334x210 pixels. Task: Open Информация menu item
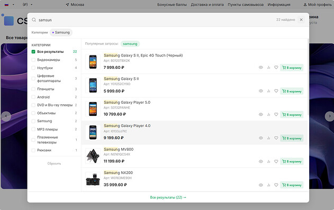[x=279, y=4]
